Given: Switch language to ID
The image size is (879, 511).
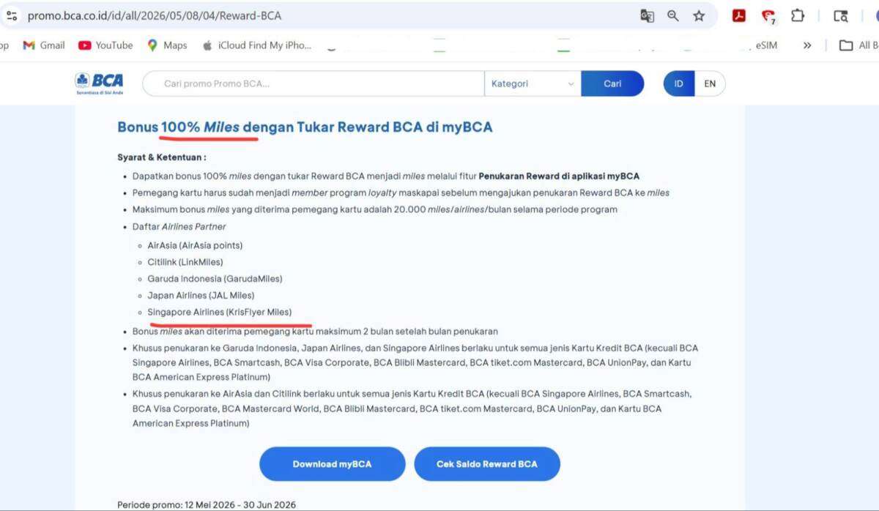Looking at the screenshot, I should click(x=678, y=83).
